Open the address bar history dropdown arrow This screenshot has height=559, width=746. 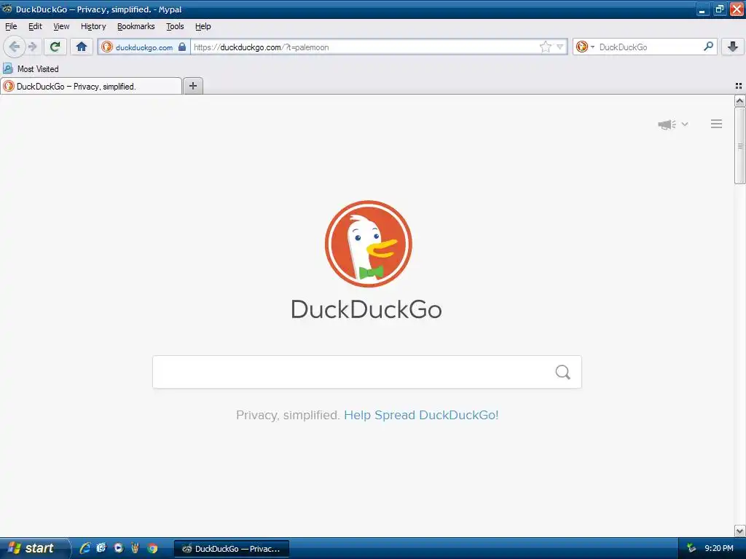point(560,47)
